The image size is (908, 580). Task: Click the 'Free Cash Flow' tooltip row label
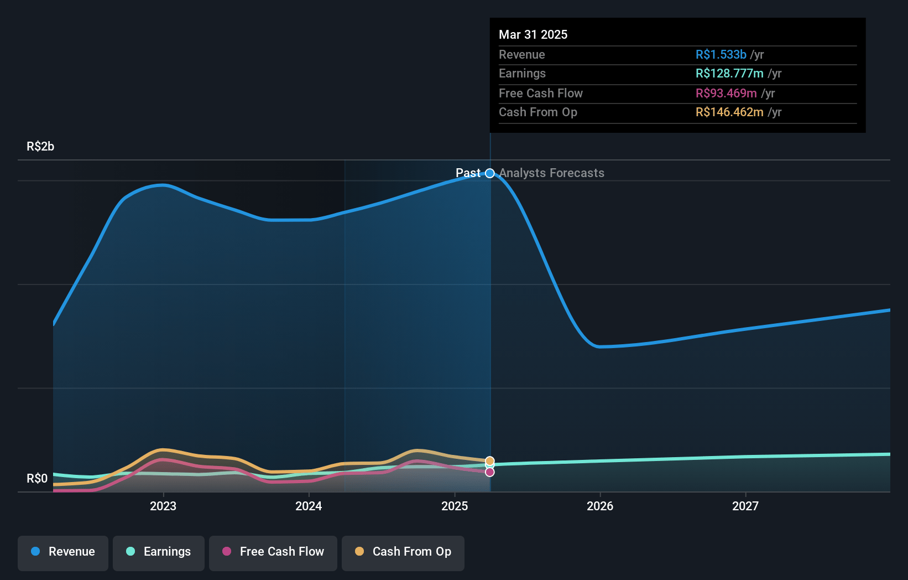541,94
